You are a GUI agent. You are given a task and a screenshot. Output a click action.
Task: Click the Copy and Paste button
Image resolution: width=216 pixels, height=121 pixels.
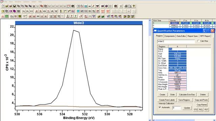tap(201, 100)
